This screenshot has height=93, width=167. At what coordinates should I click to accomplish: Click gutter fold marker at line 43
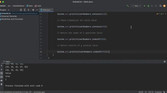click(47, 55)
